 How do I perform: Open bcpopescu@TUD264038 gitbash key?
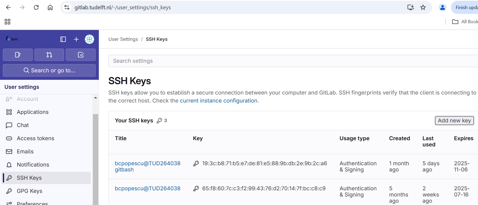148,167
